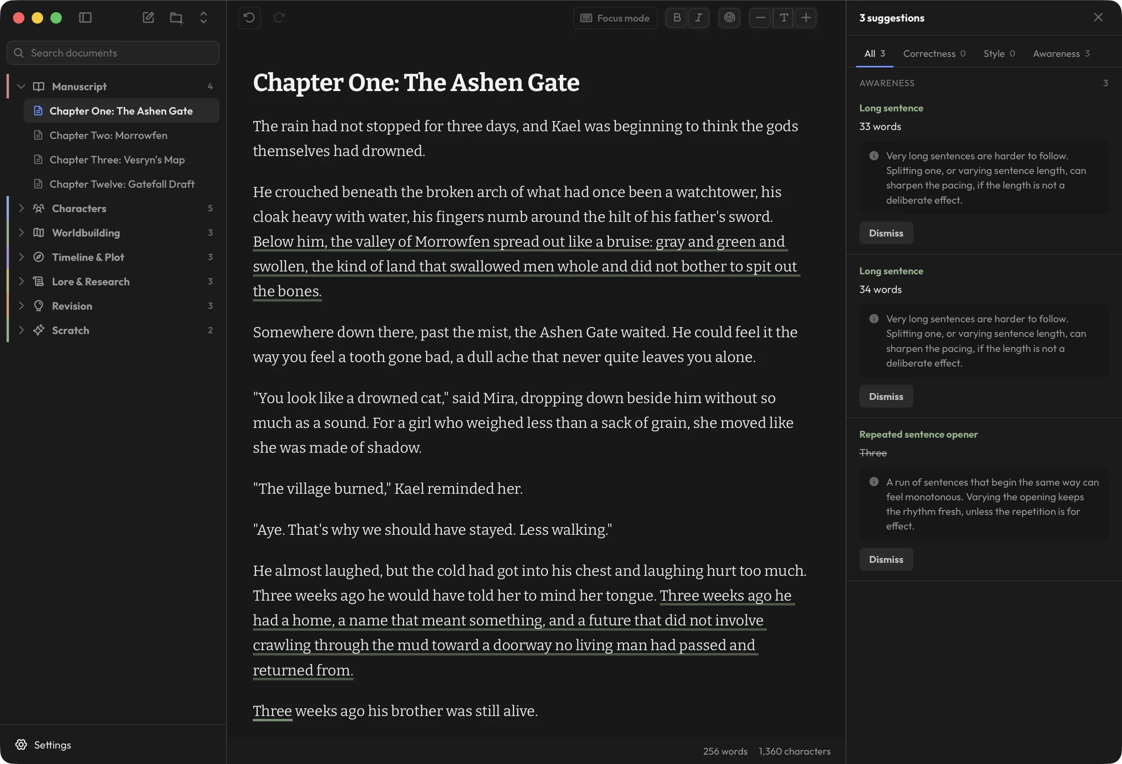
Task: Toggle Focus mode
Action: pyautogui.click(x=615, y=18)
